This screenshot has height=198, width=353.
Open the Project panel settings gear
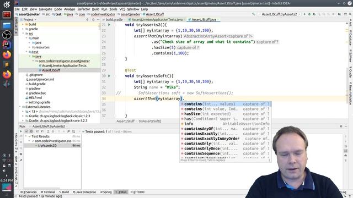(93, 20)
